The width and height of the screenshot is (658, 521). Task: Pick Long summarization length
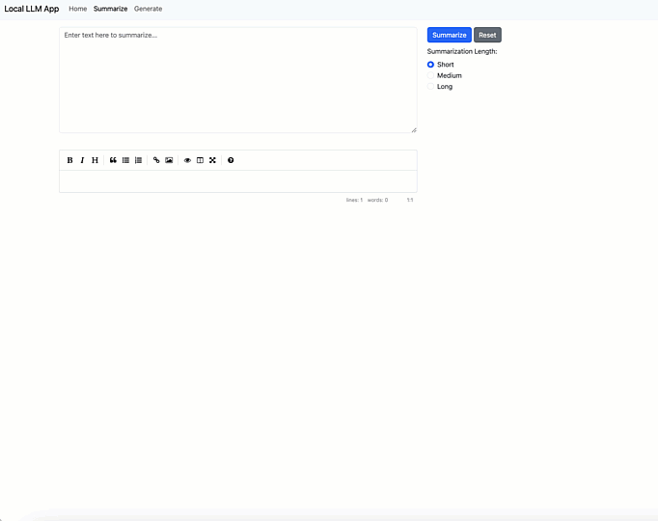pyautogui.click(x=430, y=87)
